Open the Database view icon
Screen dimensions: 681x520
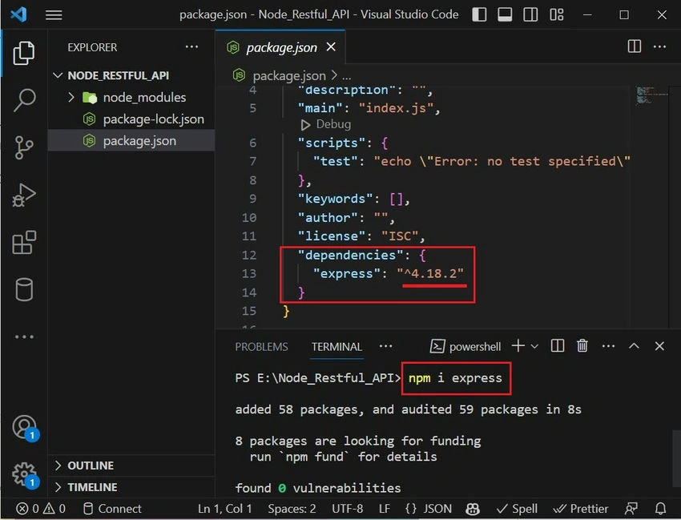click(24, 289)
